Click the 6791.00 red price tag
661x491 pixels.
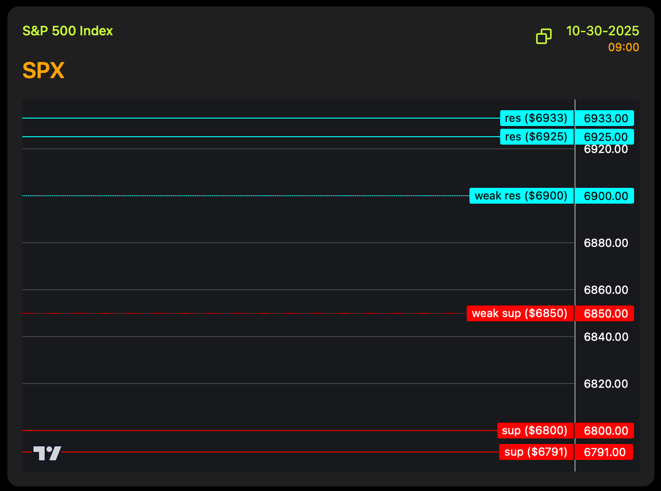[x=604, y=452]
